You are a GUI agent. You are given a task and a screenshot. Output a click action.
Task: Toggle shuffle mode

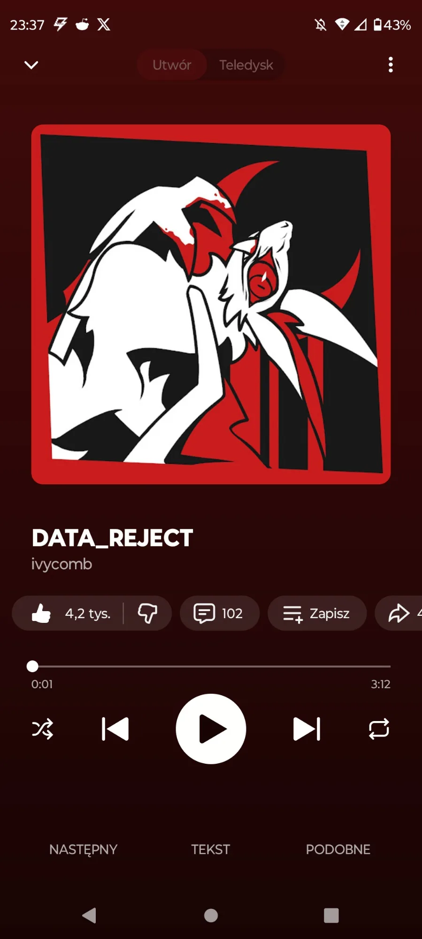click(x=42, y=729)
